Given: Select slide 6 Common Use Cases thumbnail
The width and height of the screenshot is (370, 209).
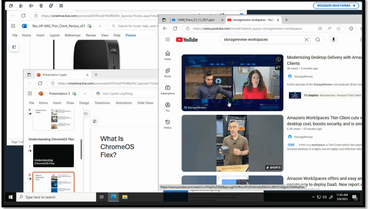Looking at the screenshot, I should (x=53, y=119).
